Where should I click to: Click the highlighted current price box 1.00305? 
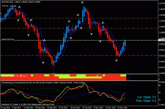coord(162,40)
